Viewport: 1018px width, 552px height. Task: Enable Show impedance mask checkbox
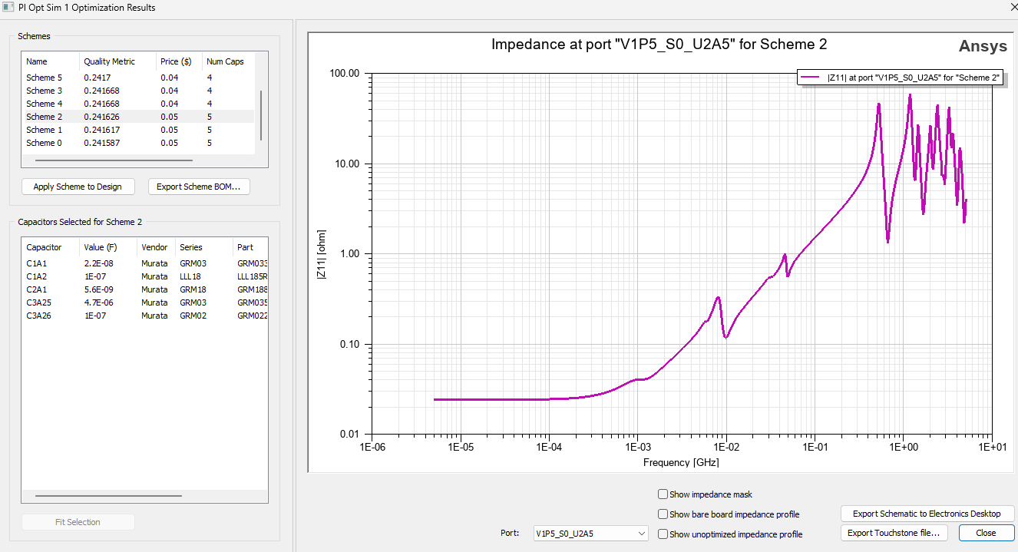click(x=663, y=494)
